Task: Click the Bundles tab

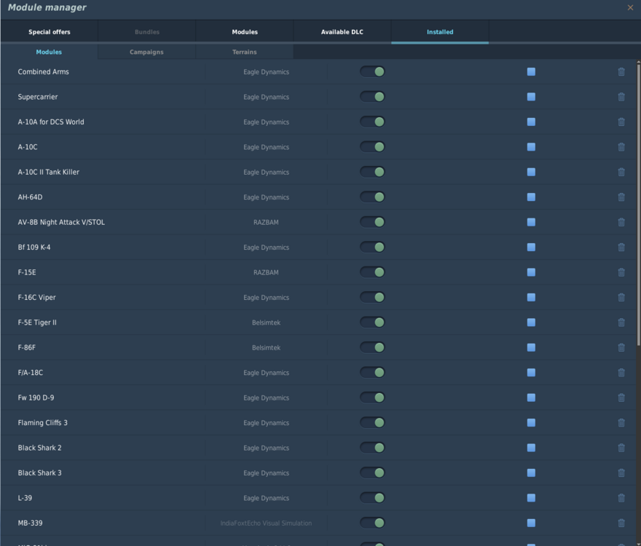Action: coord(147,32)
